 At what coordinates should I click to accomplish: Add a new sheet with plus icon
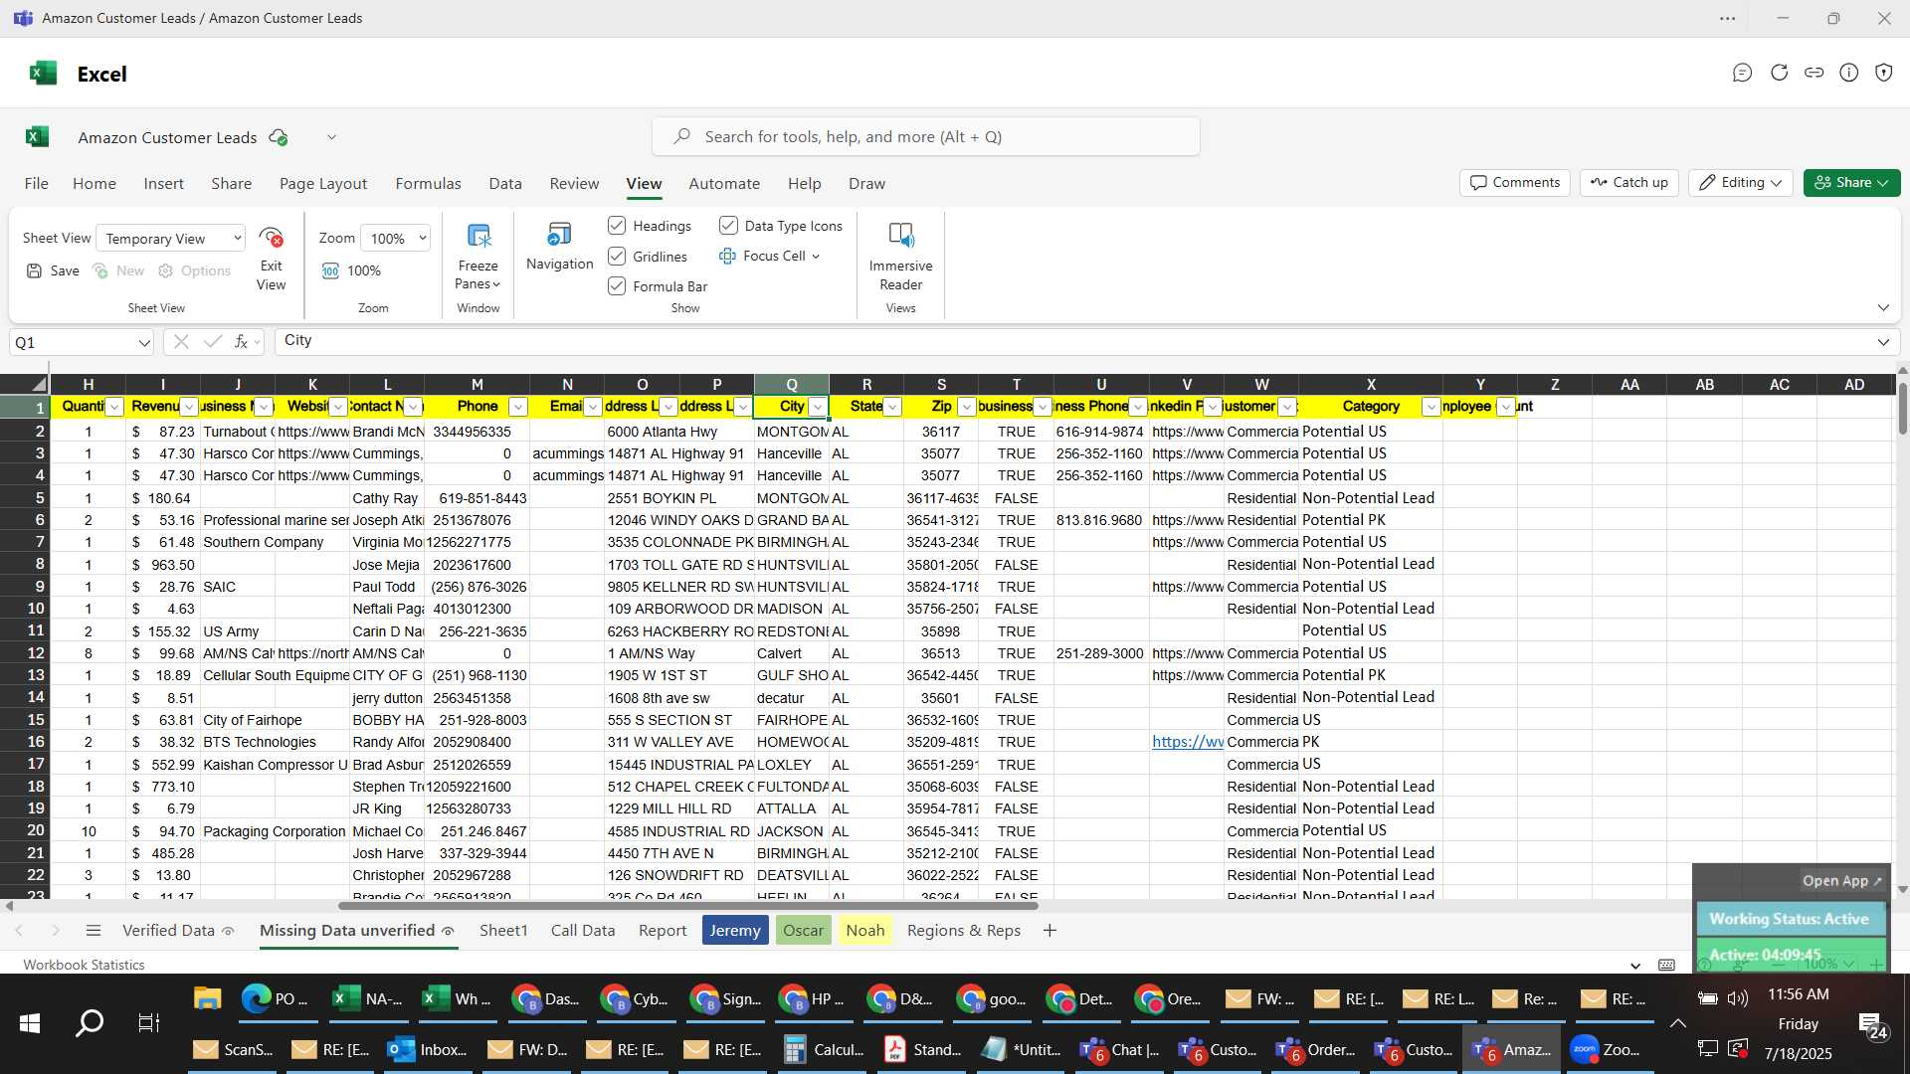[x=1050, y=931]
